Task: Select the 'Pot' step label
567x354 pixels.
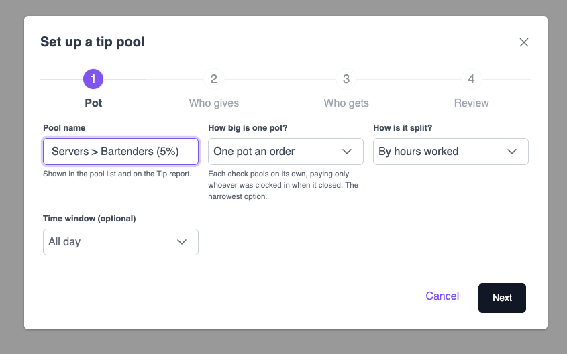Action: click(x=93, y=103)
